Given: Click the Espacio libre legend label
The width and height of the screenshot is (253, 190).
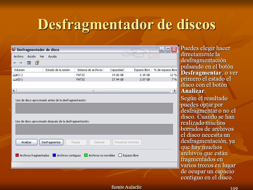Looking at the screenshot, I should click(x=131, y=155).
